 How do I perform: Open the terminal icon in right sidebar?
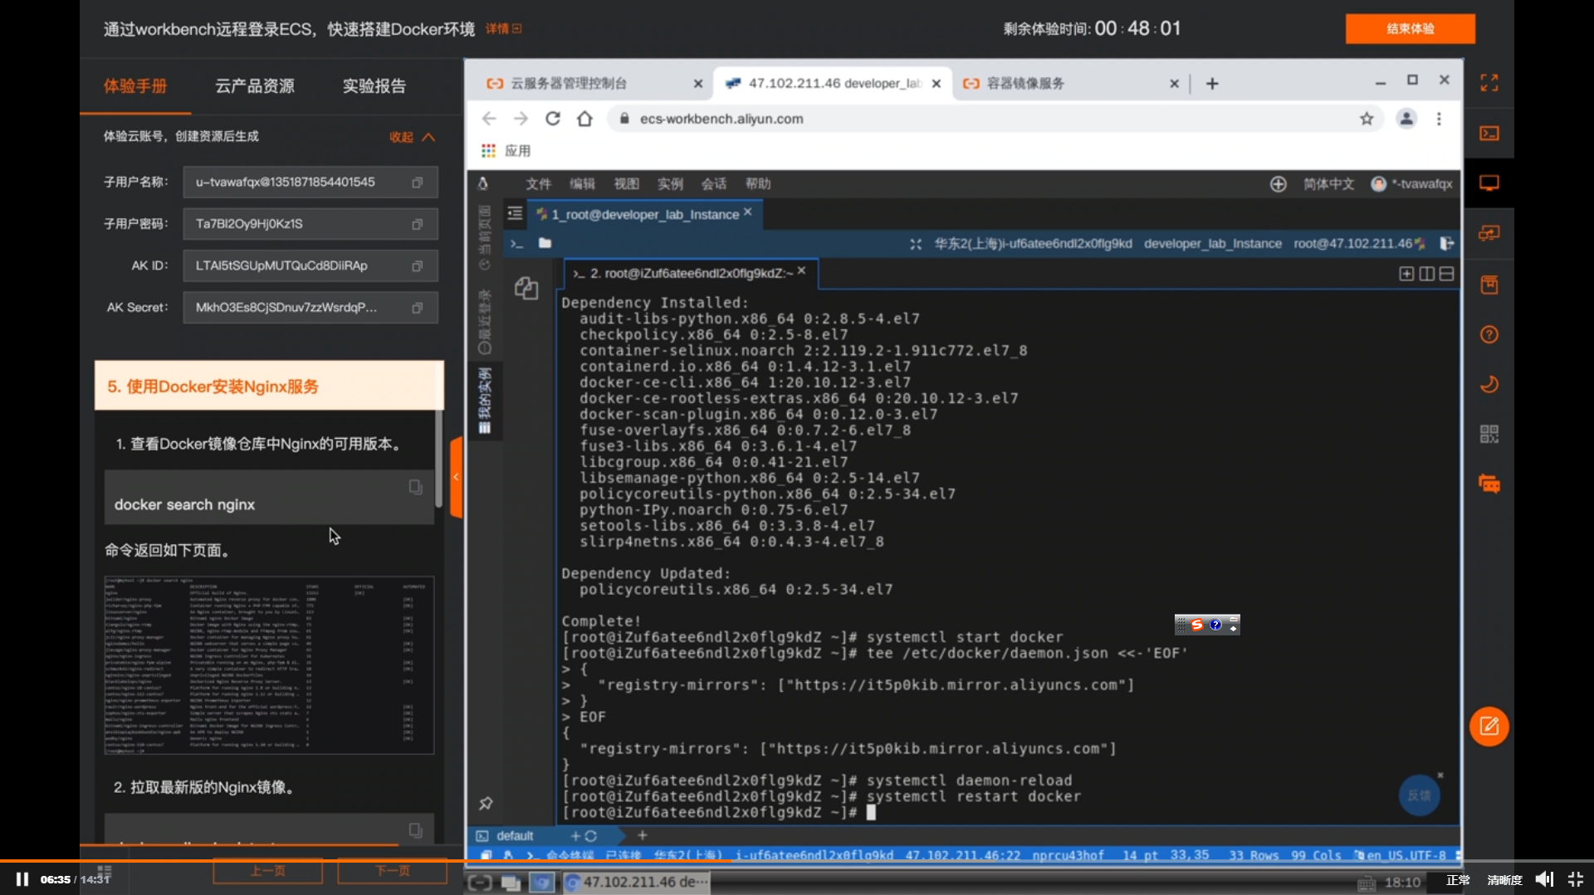click(x=1489, y=133)
